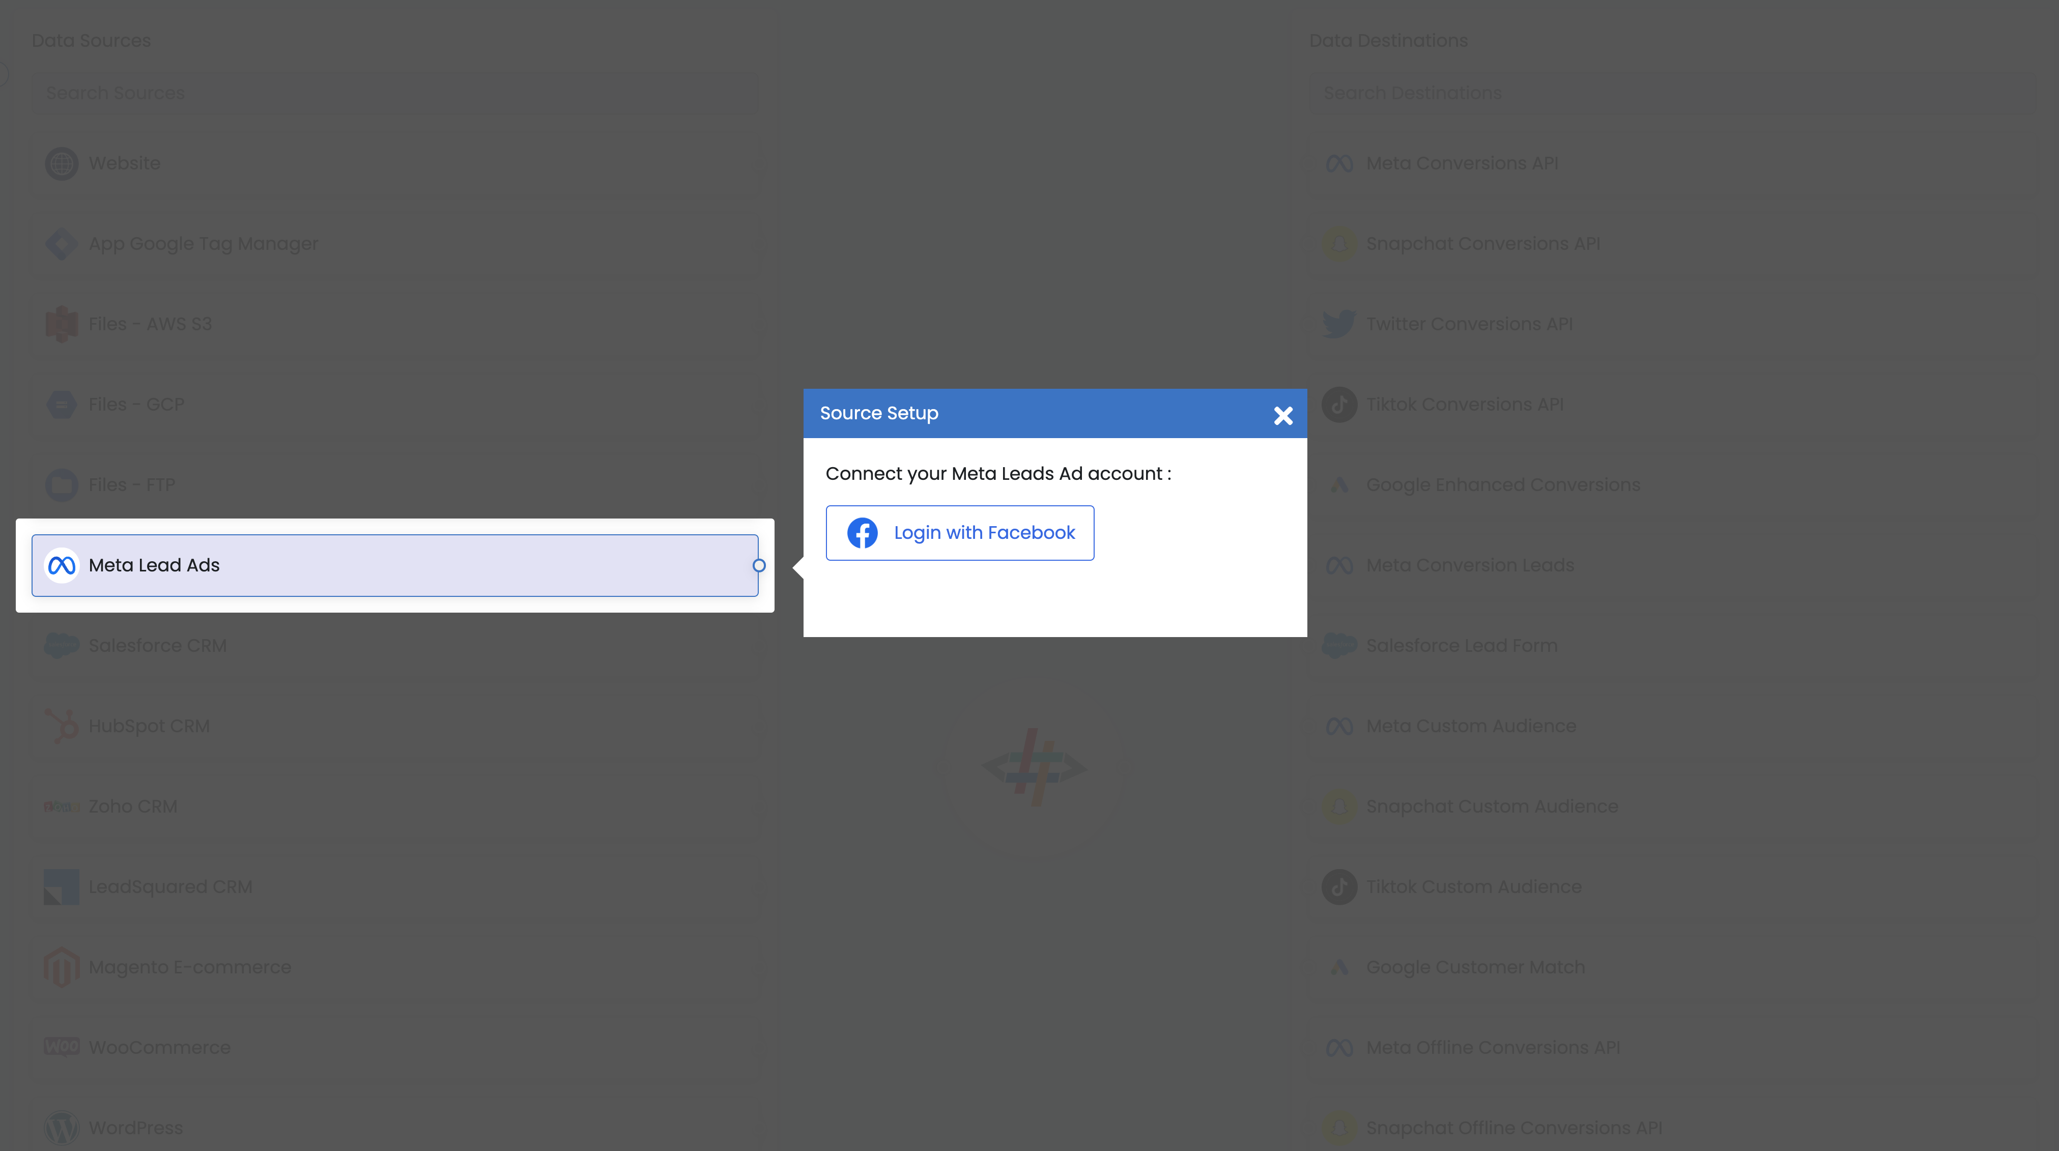Select the Meta Offline Conversions API label
The image size is (2059, 1151).
(x=1493, y=1047)
